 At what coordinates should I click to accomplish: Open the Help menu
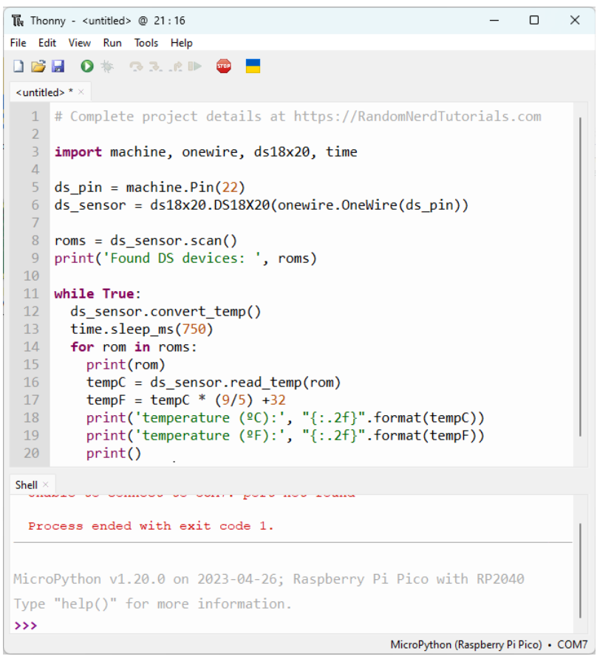(x=182, y=43)
